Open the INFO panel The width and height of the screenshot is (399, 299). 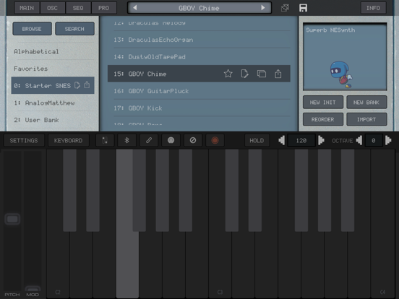click(x=373, y=8)
